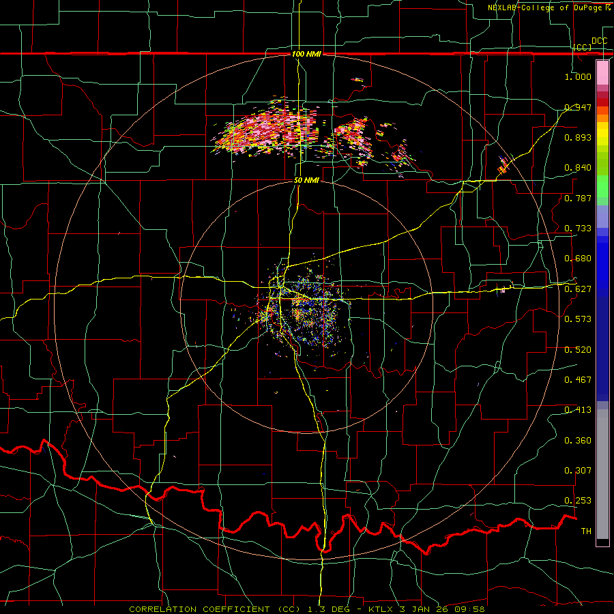Click the Correlation Coefficient caption at bottom
The width and height of the screenshot is (614, 614).
[307, 609]
